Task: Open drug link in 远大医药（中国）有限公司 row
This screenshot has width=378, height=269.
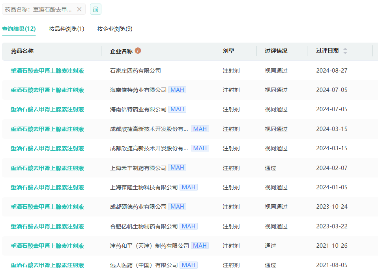Action: 47,265
